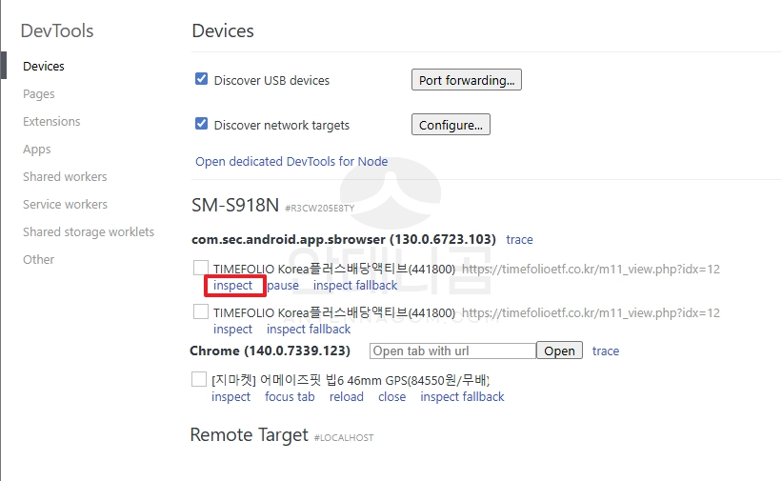
Task: Click first timefolioetf.co.kr URL text
Action: (591, 270)
